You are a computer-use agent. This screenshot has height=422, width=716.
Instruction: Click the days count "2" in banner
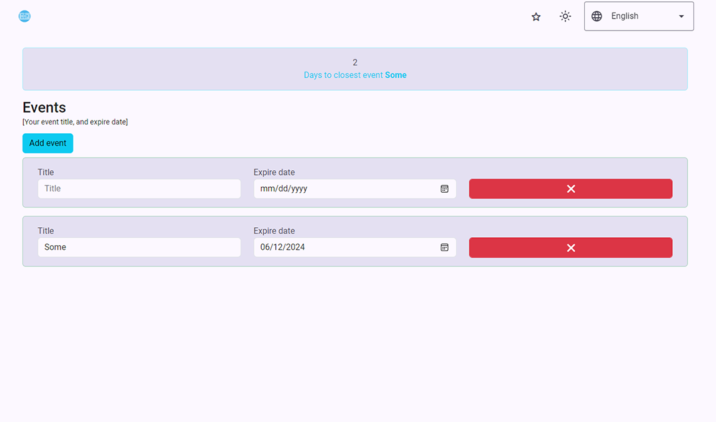(355, 62)
